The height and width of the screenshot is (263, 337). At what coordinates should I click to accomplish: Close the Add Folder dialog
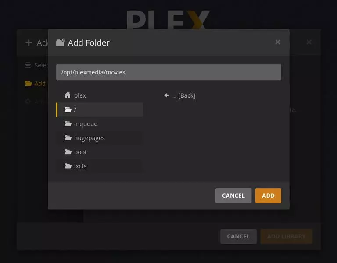click(278, 42)
